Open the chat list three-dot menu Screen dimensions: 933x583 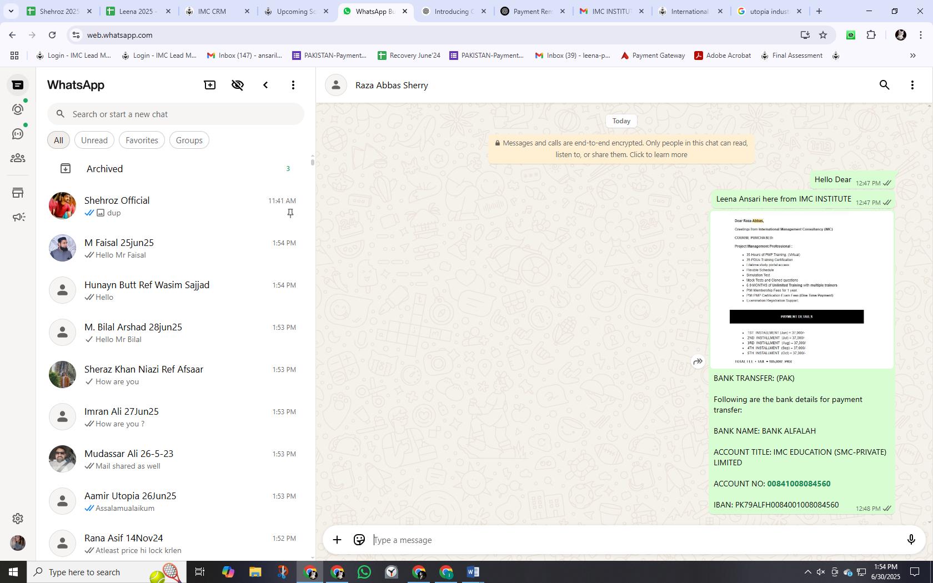[293, 85]
